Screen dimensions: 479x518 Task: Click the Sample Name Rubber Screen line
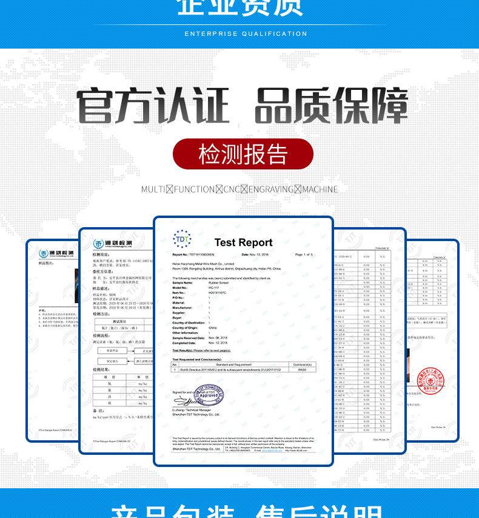(x=200, y=283)
